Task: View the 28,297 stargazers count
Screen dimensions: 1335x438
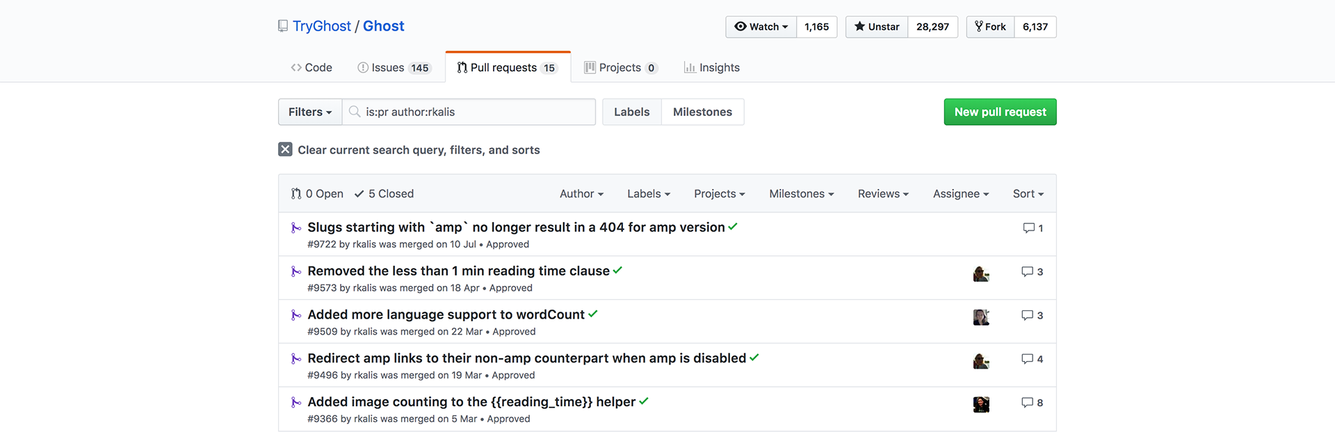Action: coord(932,27)
